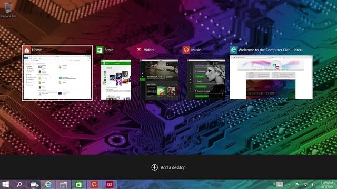The image size is (337, 189).
Task: Click the 'Music' window title text
Action: (x=196, y=50)
